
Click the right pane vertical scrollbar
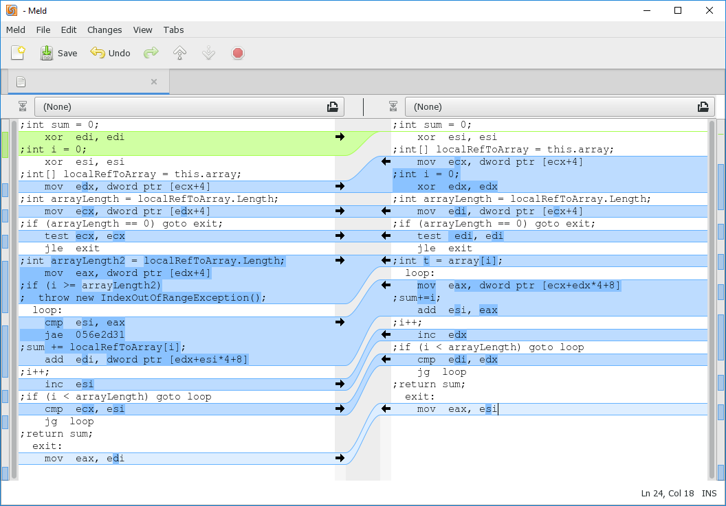(x=711, y=299)
